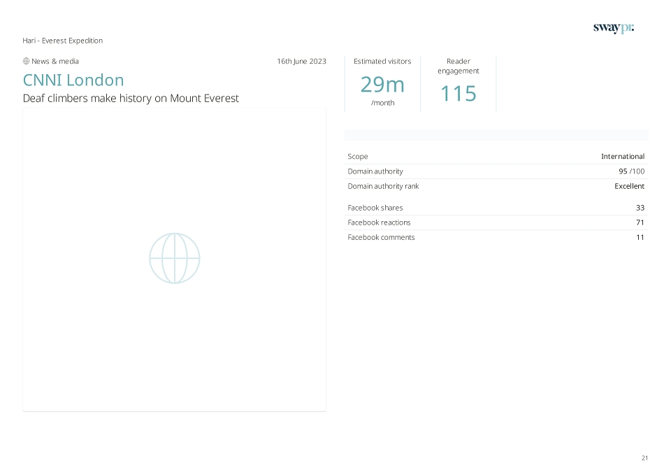Select the Excellent rank value

point(630,186)
